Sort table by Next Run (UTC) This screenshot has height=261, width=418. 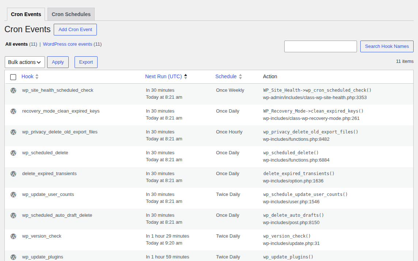click(x=163, y=76)
